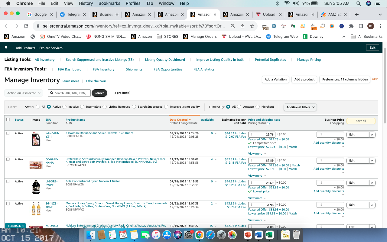
Task: Select the 'Incomplete' status filter
Action: point(82,107)
